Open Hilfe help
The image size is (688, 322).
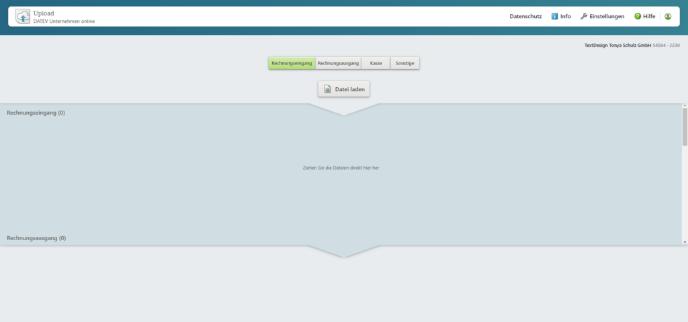click(644, 16)
